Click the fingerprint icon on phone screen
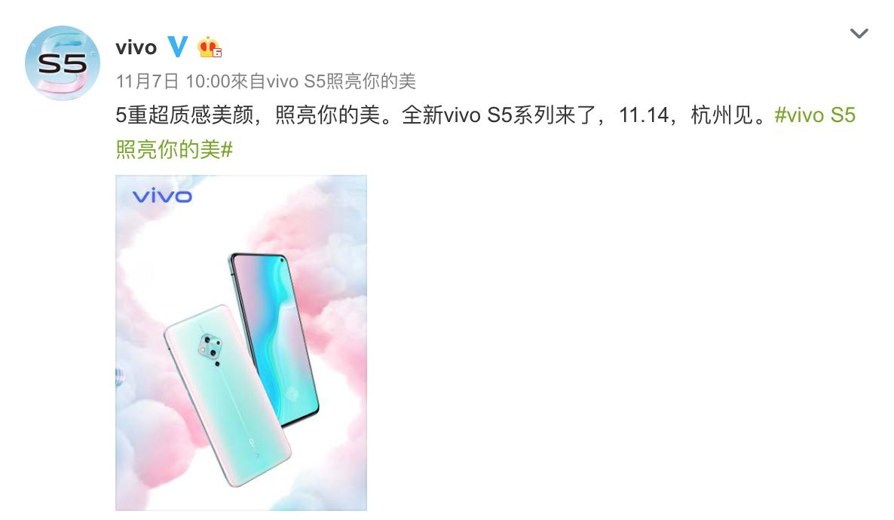Viewport: 894px width, 520px height. click(292, 393)
